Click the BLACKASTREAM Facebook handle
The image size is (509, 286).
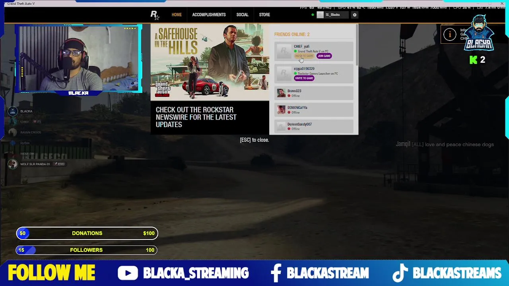328,273
